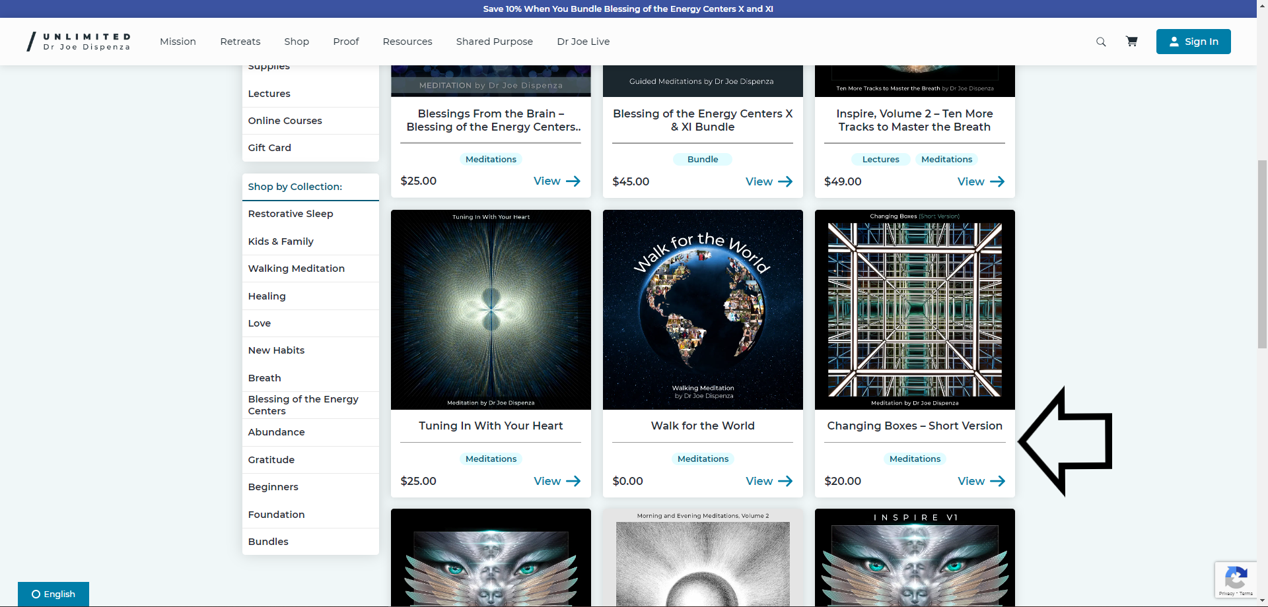Click the INSPIRE V1 cover image
This screenshot has width=1268, height=607.
pyautogui.click(x=915, y=558)
